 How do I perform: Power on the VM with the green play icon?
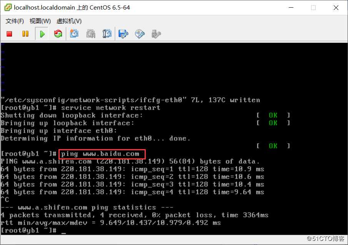pos(42,34)
